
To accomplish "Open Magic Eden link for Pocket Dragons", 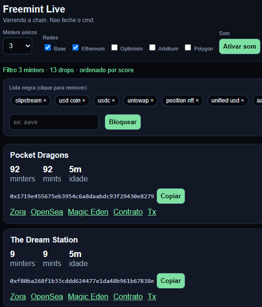I will (x=88, y=212).
